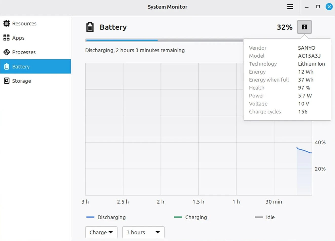Click the Charging legend entry
This screenshot has width=335, height=241.
191,217
